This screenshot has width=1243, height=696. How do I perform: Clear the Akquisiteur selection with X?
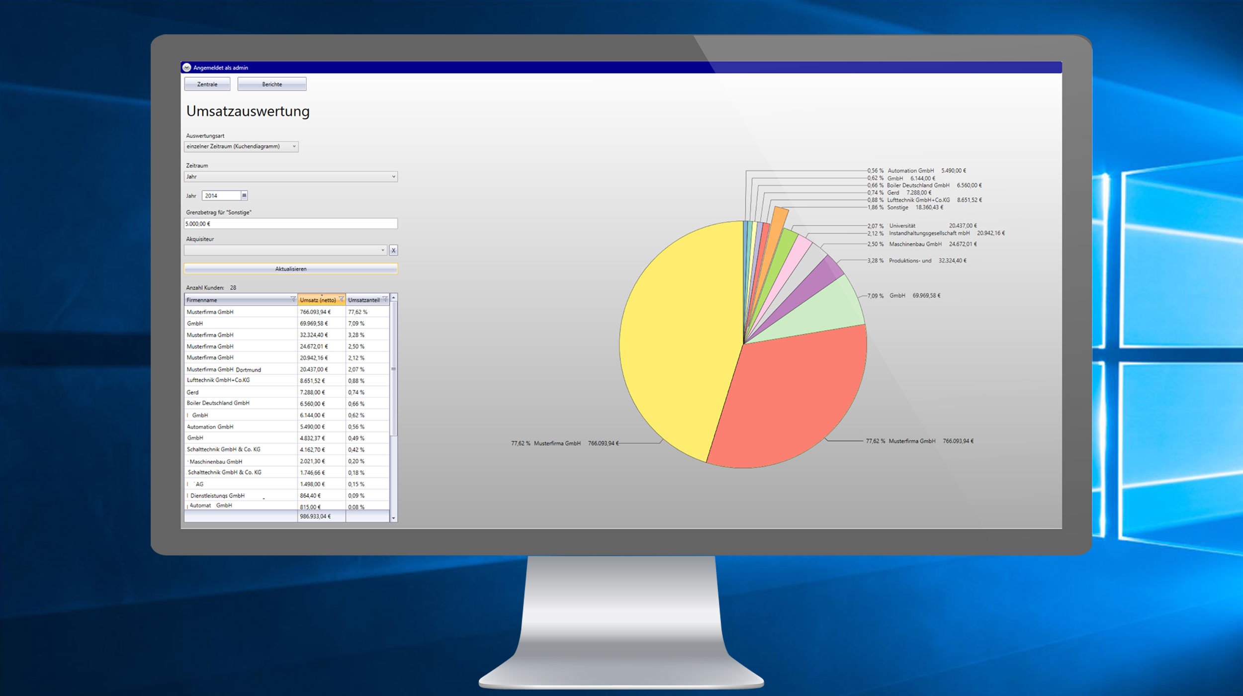tap(393, 250)
